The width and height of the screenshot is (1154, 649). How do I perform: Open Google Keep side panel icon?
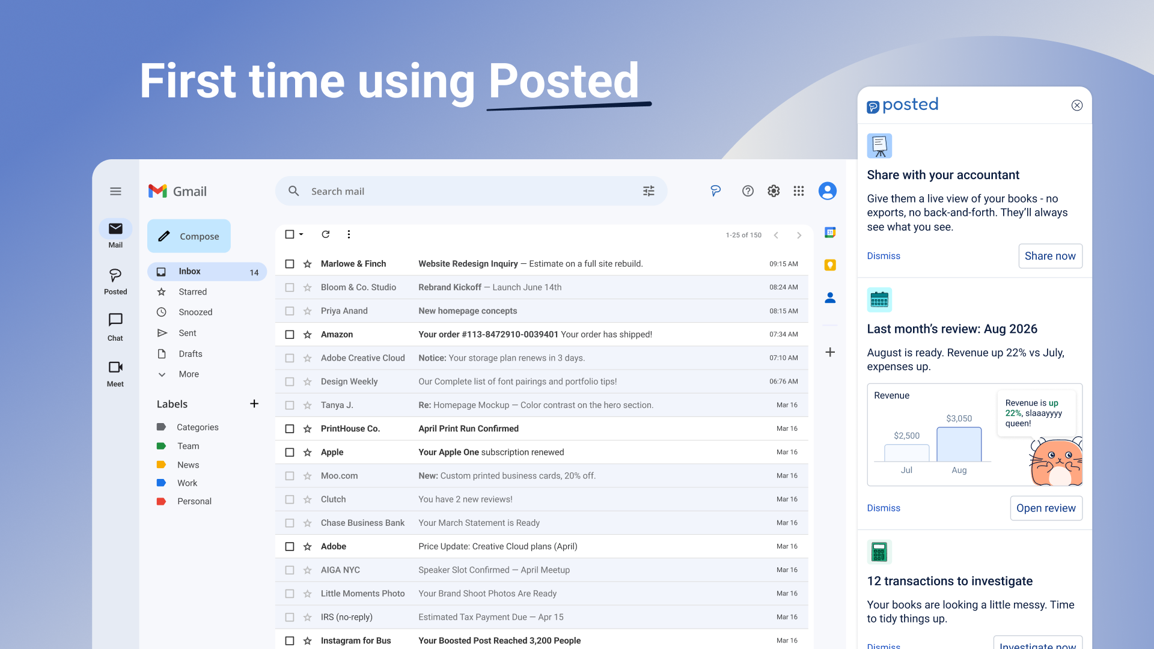click(x=830, y=265)
